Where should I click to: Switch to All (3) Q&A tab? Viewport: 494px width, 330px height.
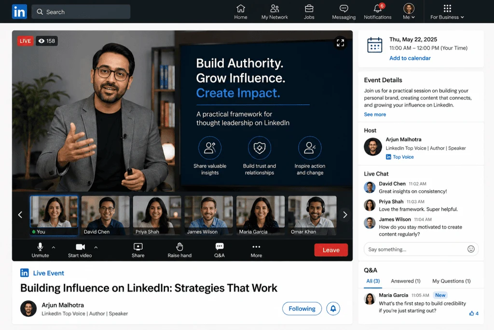[373, 281]
